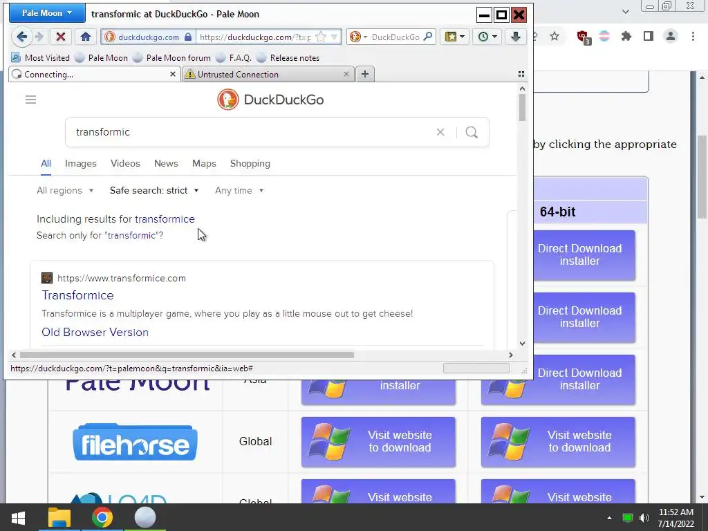Screen dimensions: 708x531
Task: Open the F.A.Q. bookmark
Action: click(x=234, y=58)
